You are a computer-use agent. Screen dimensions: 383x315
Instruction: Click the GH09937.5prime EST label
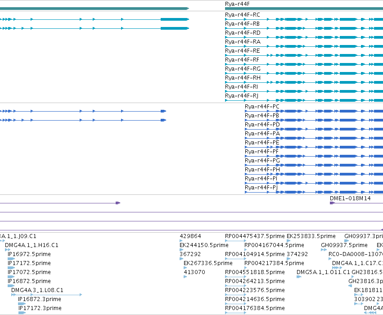pyautogui.click(x=344, y=245)
